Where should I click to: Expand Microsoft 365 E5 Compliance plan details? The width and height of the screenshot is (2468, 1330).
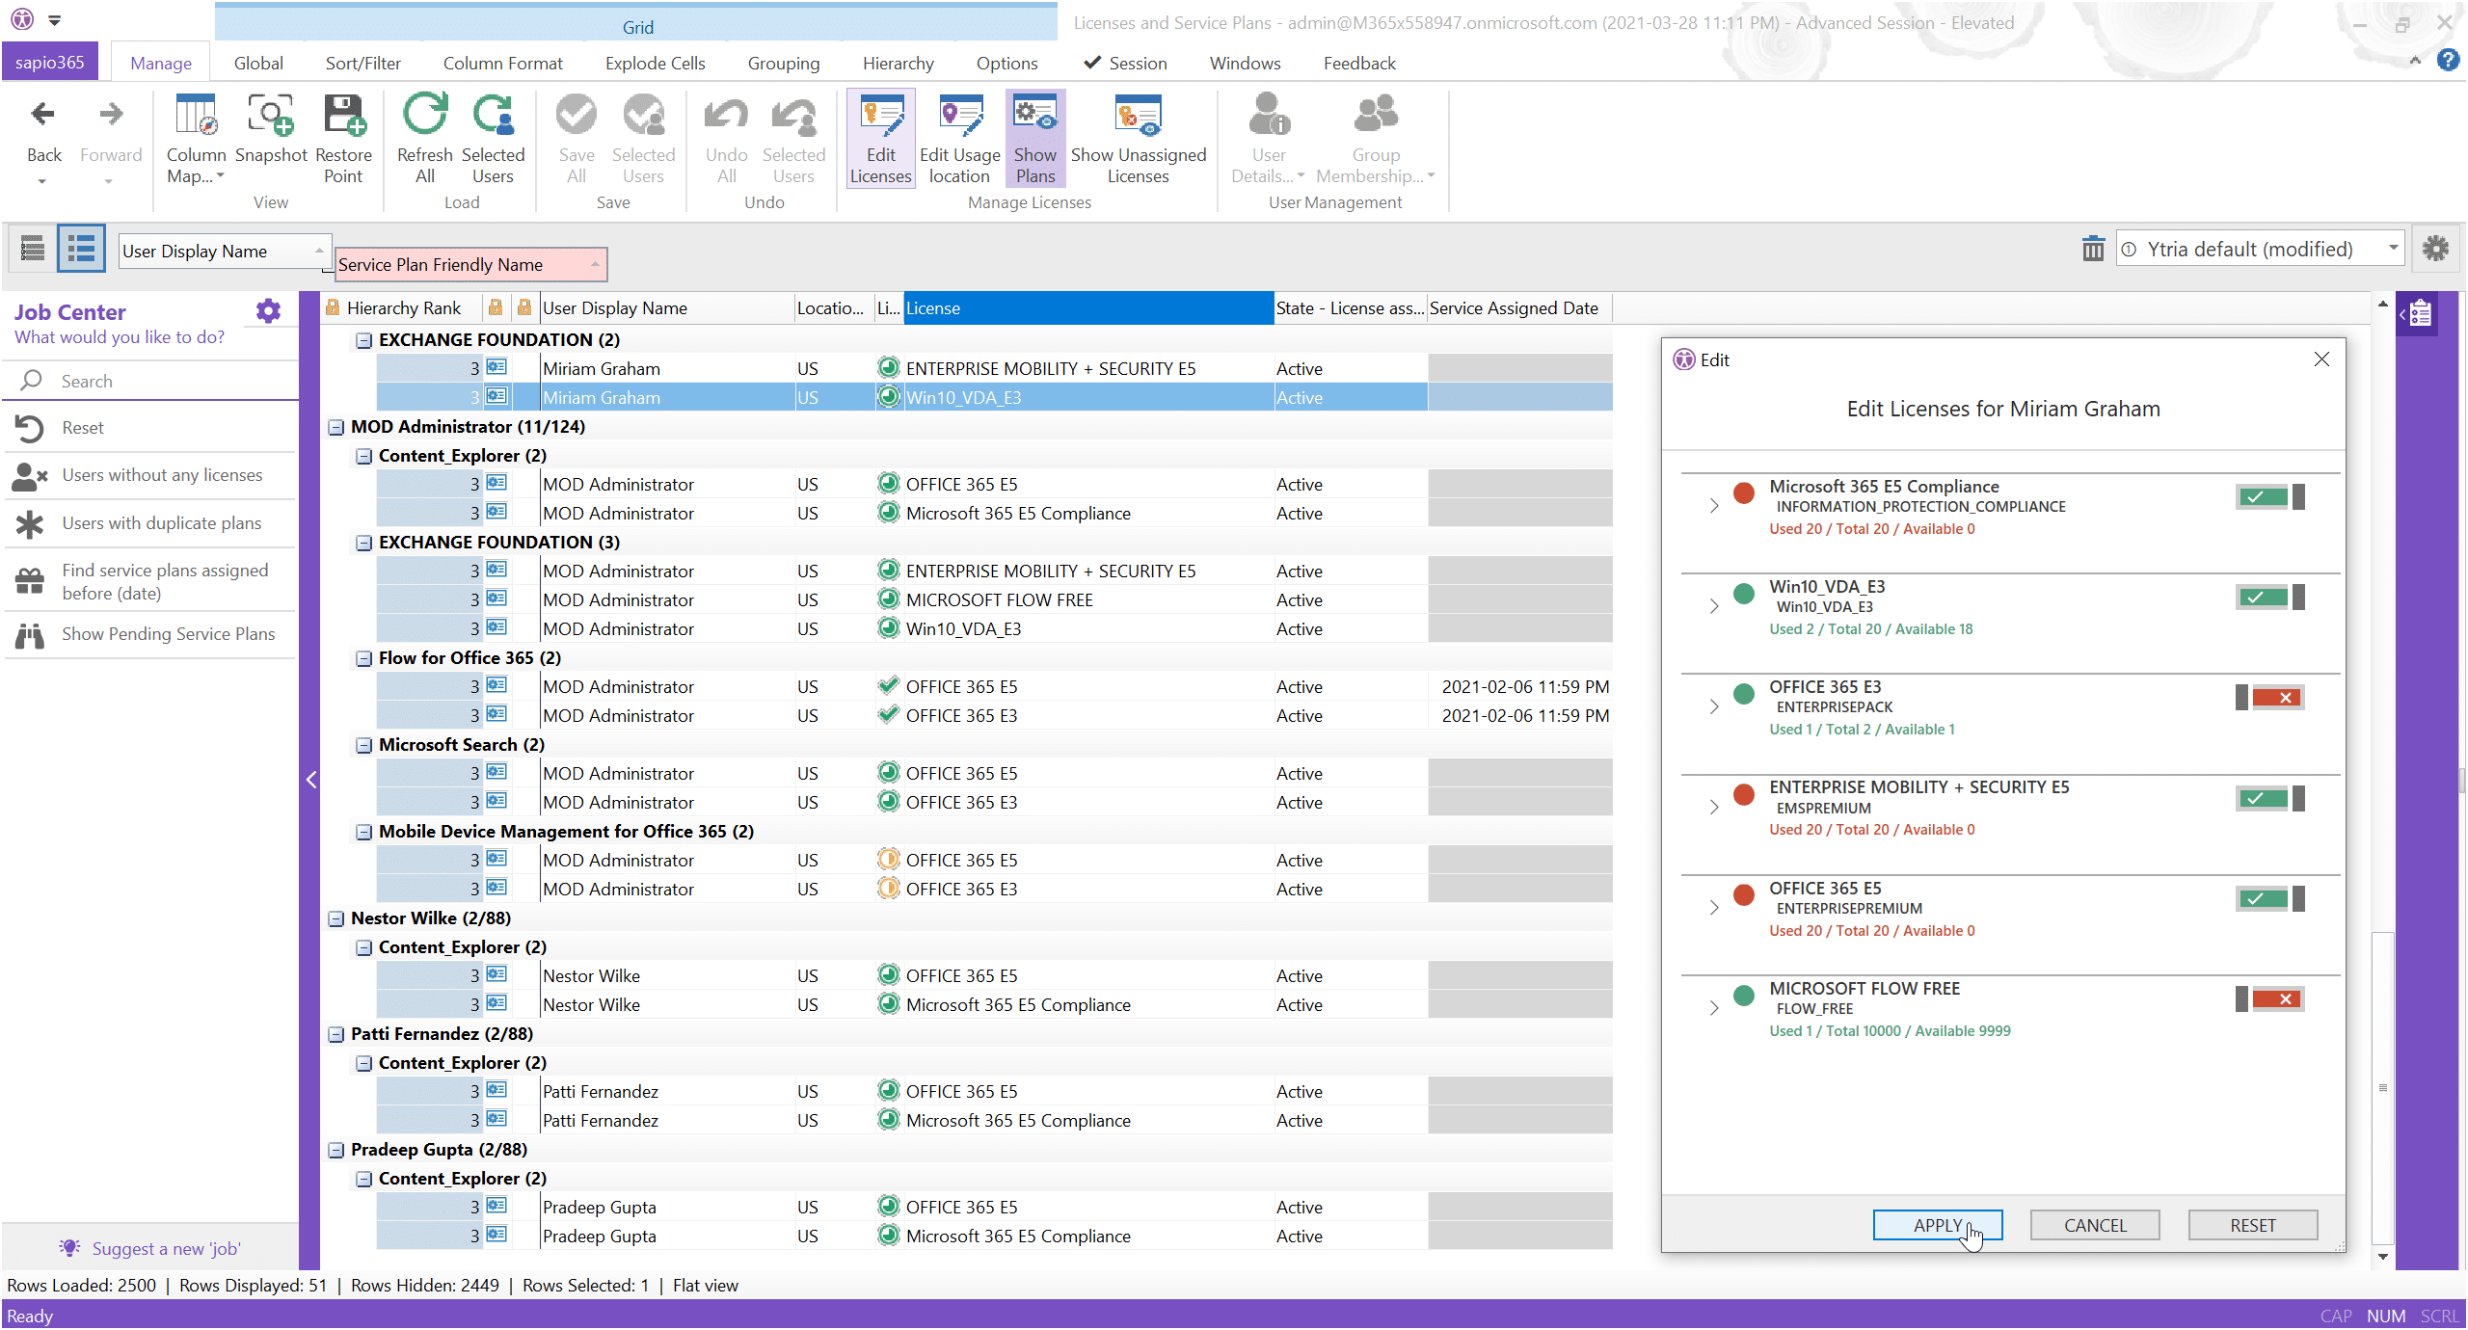tap(1713, 505)
